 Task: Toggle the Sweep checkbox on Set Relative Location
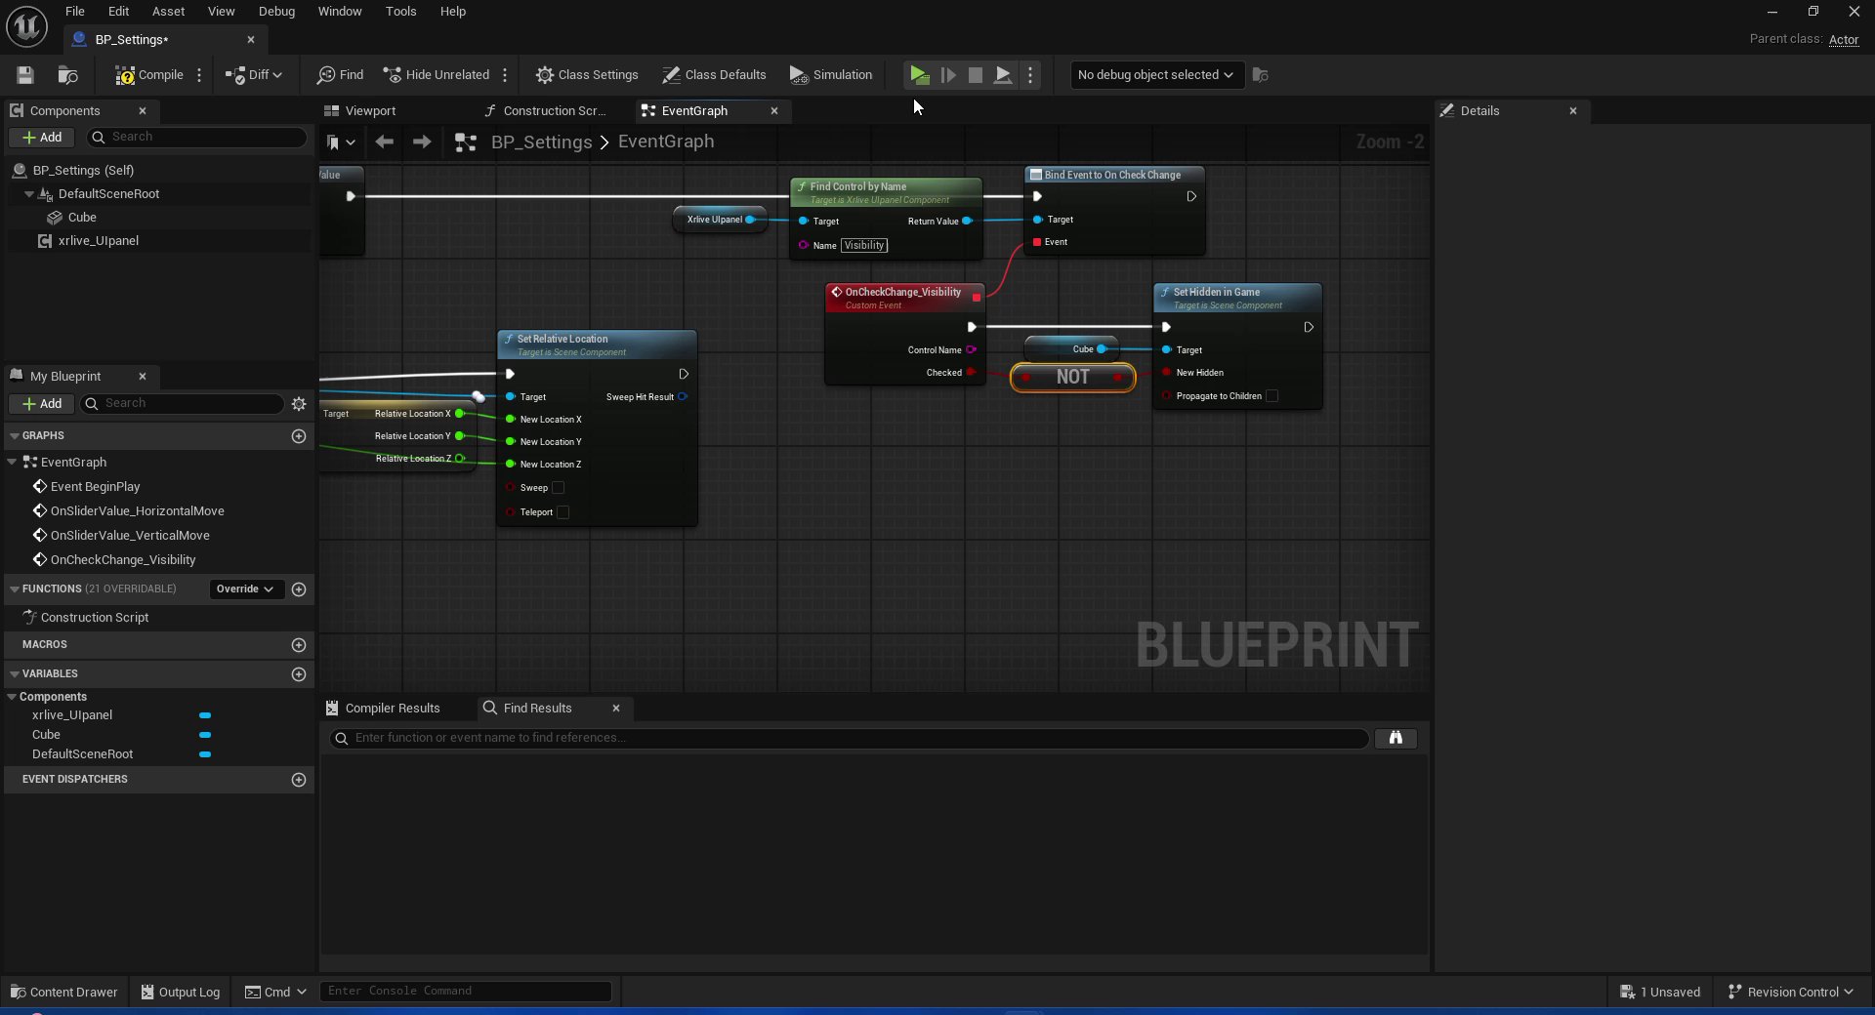click(559, 488)
